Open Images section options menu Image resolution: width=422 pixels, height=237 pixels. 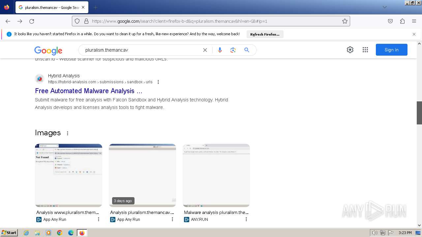pyautogui.click(x=68, y=133)
